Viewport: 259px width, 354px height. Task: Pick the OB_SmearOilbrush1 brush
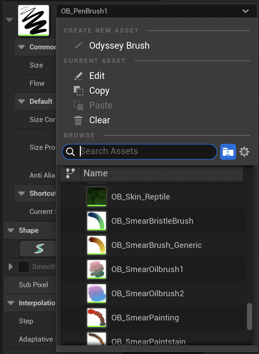(x=147, y=269)
